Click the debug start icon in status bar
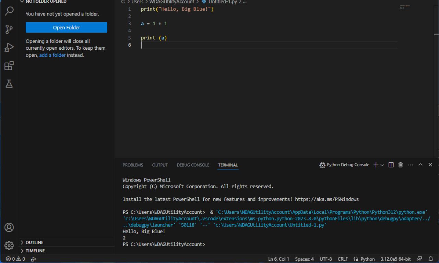This screenshot has height=263, width=439. click(x=33, y=259)
